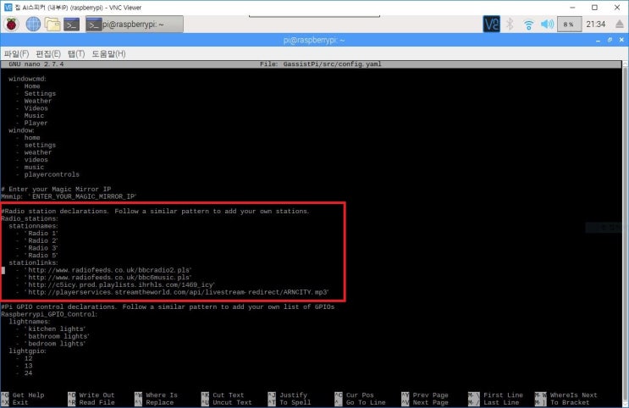
Task: Click the nano 'Cur Pos' shortcut label
Action: pos(360,395)
